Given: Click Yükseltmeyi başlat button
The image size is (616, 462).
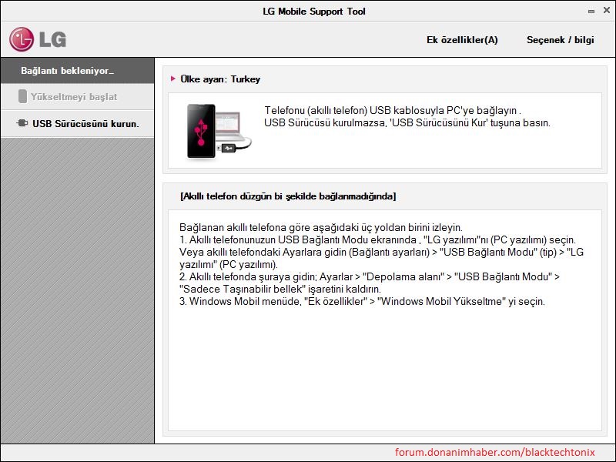Looking at the screenshot, I should (x=78, y=97).
